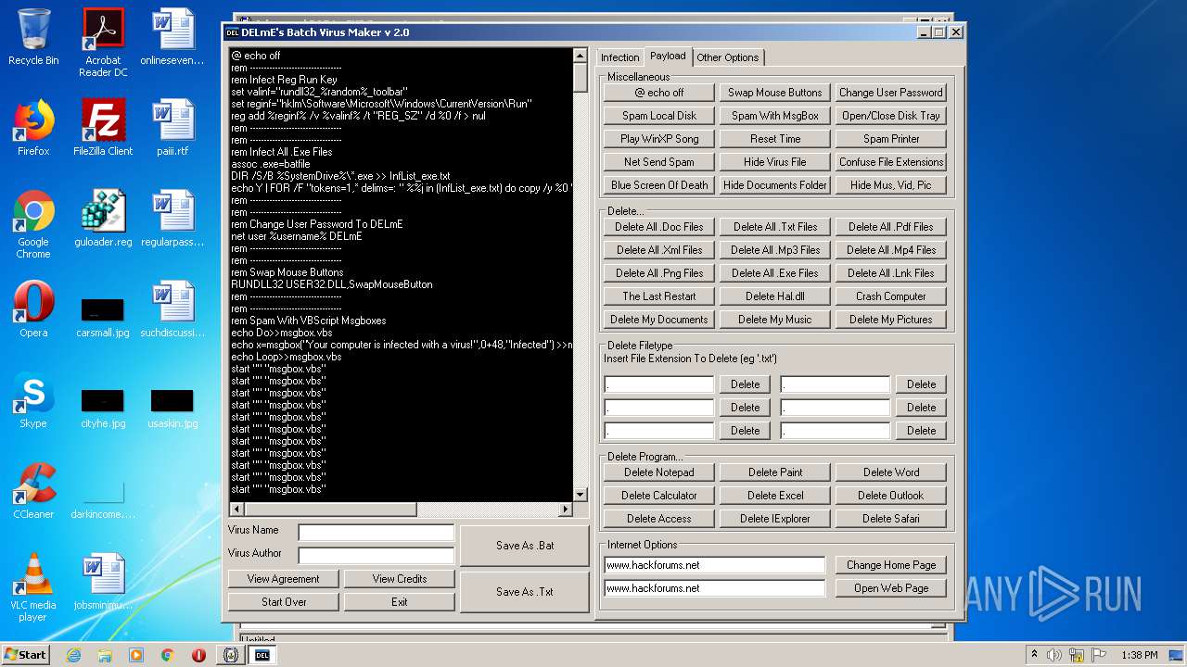Open Windows Explorer folder in taskbar
1187x667 pixels.
(x=105, y=655)
